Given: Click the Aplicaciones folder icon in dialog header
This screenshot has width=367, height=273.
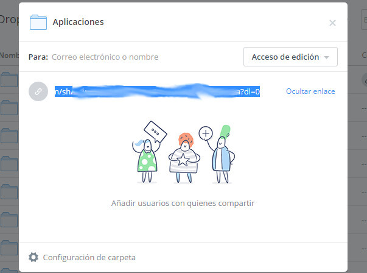Looking at the screenshot, I should point(38,23).
